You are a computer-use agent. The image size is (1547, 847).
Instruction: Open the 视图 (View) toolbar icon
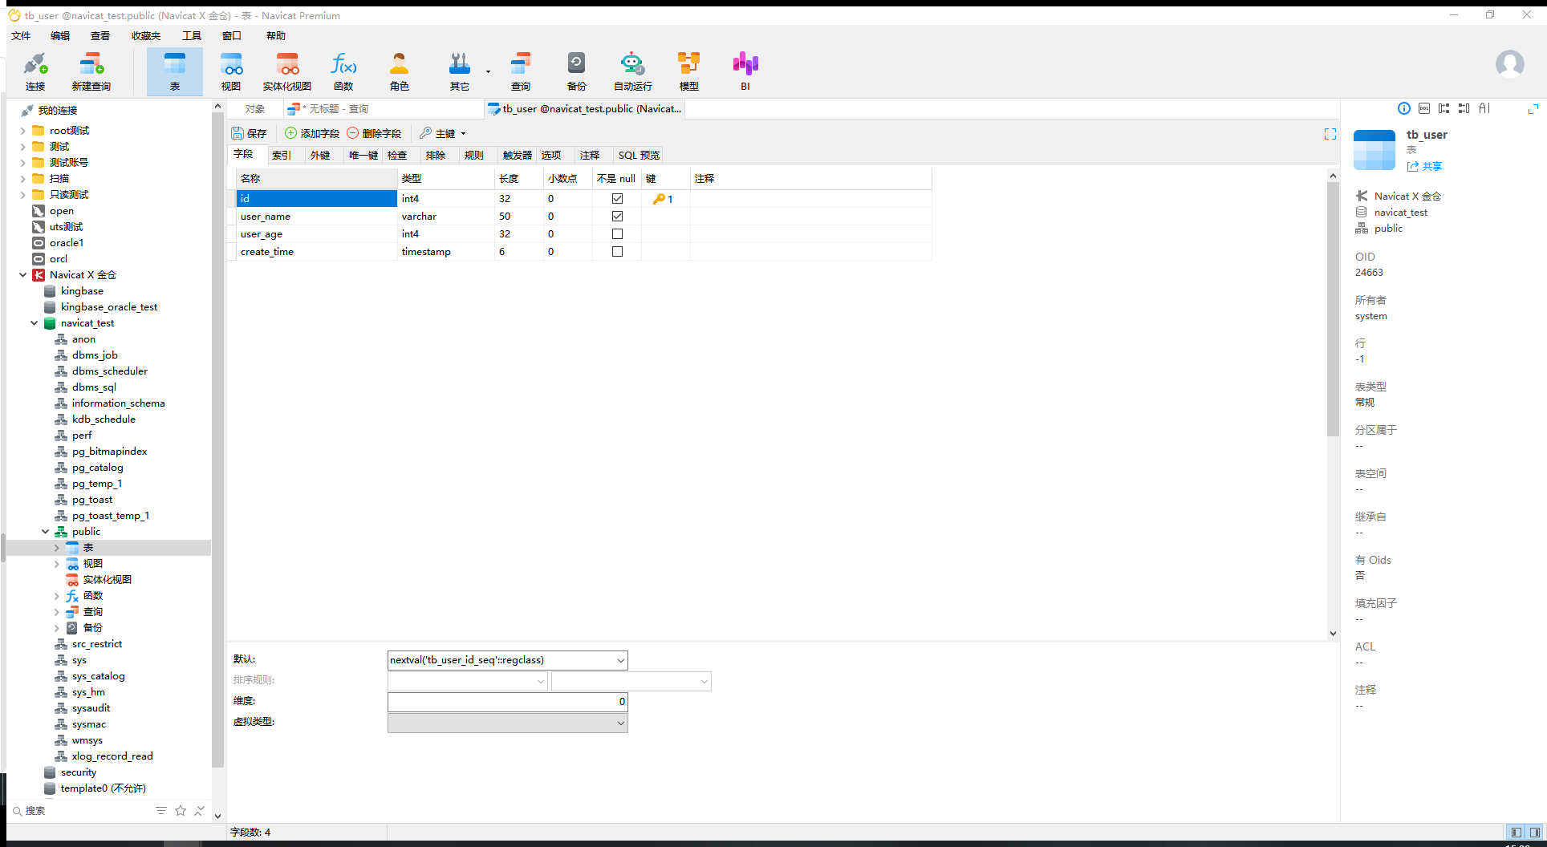coord(231,71)
